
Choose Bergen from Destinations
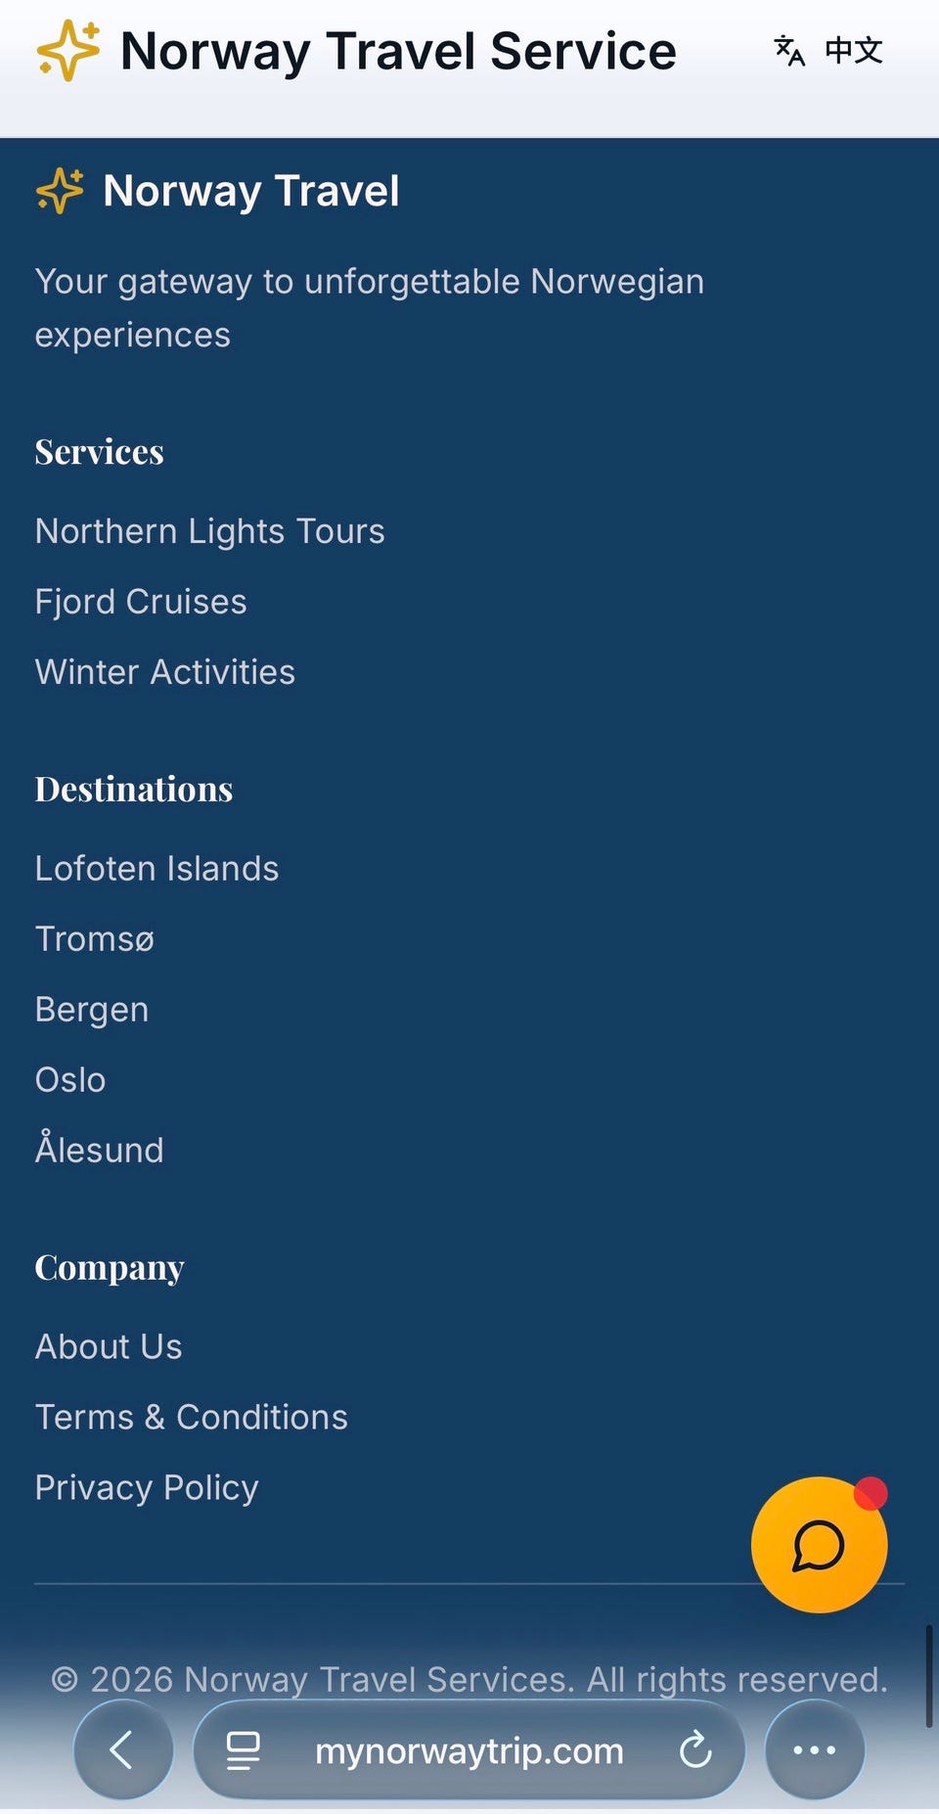point(92,1010)
